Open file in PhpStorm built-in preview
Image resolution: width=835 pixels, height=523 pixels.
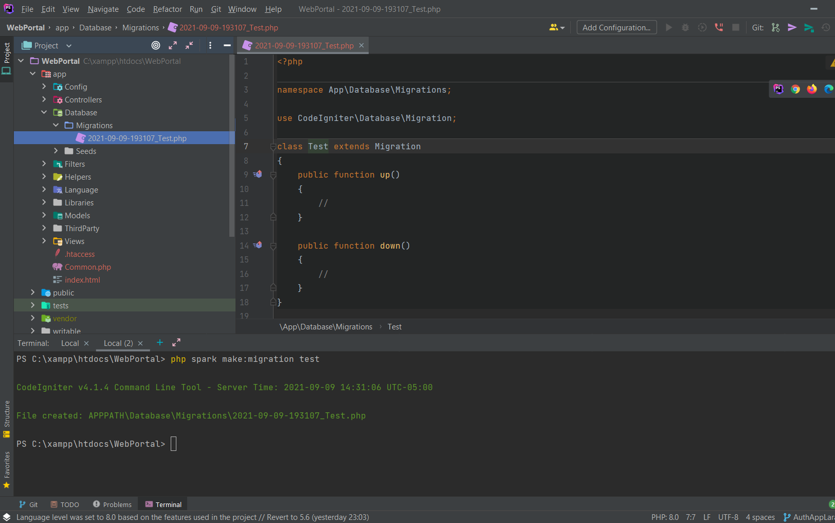778,89
